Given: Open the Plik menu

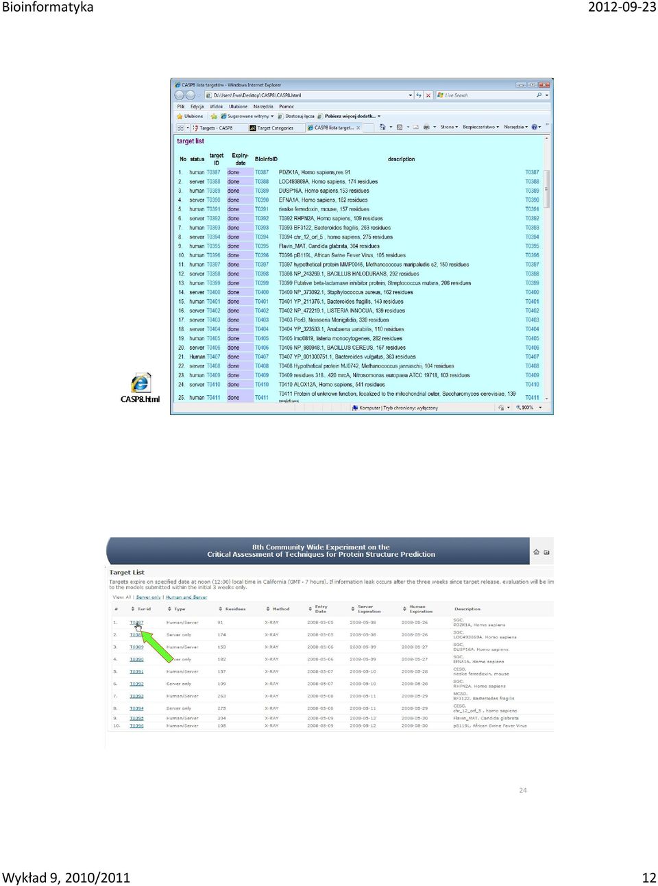Looking at the screenshot, I should pyautogui.click(x=181, y=106).
